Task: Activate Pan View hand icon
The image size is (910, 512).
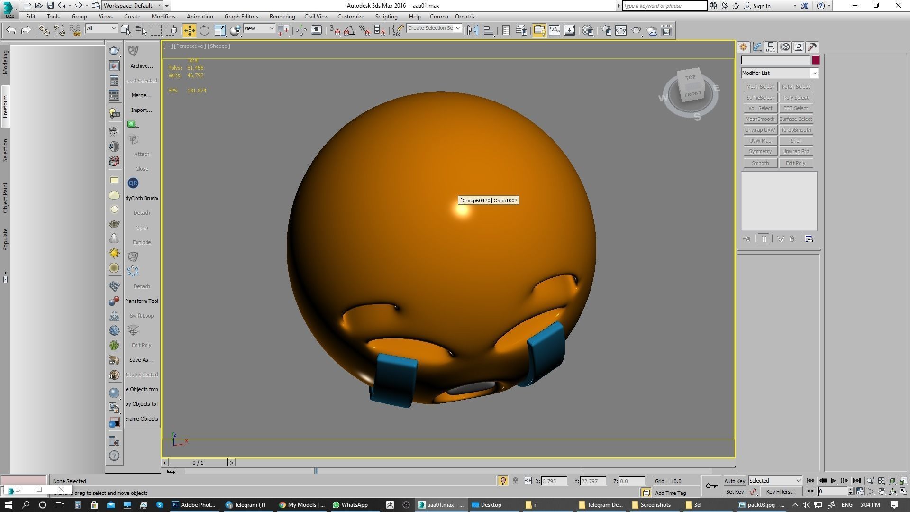Action: point(882,492)
